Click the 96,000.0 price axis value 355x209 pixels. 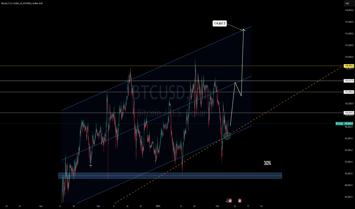pyautogui.click(x=349, y=138)
